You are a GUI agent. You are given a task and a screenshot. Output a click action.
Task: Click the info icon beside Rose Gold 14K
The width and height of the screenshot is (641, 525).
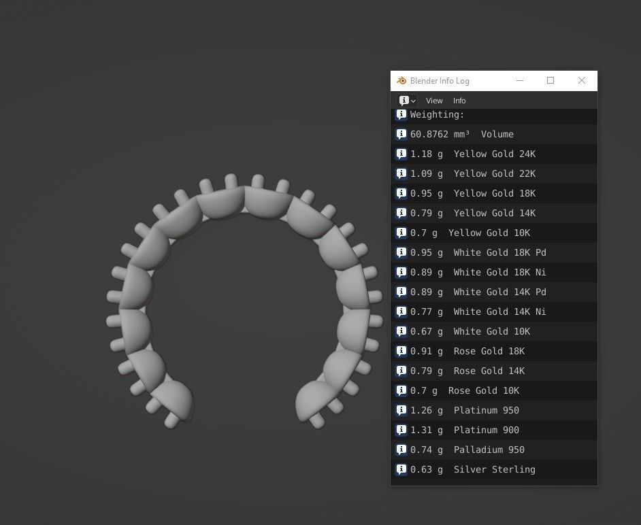click(401, 371)
